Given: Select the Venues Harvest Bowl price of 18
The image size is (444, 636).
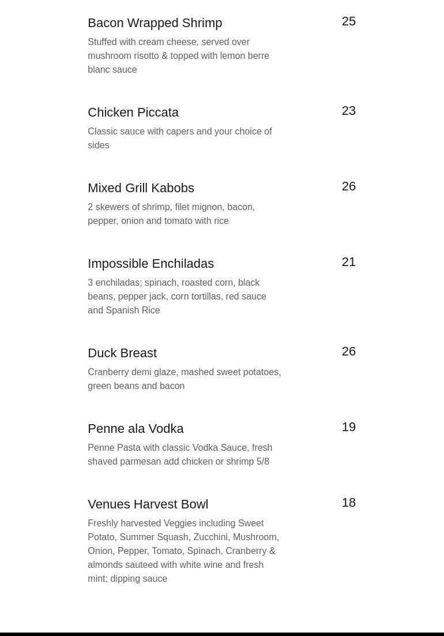Looking at the screenshot, I should coord(348,503).
